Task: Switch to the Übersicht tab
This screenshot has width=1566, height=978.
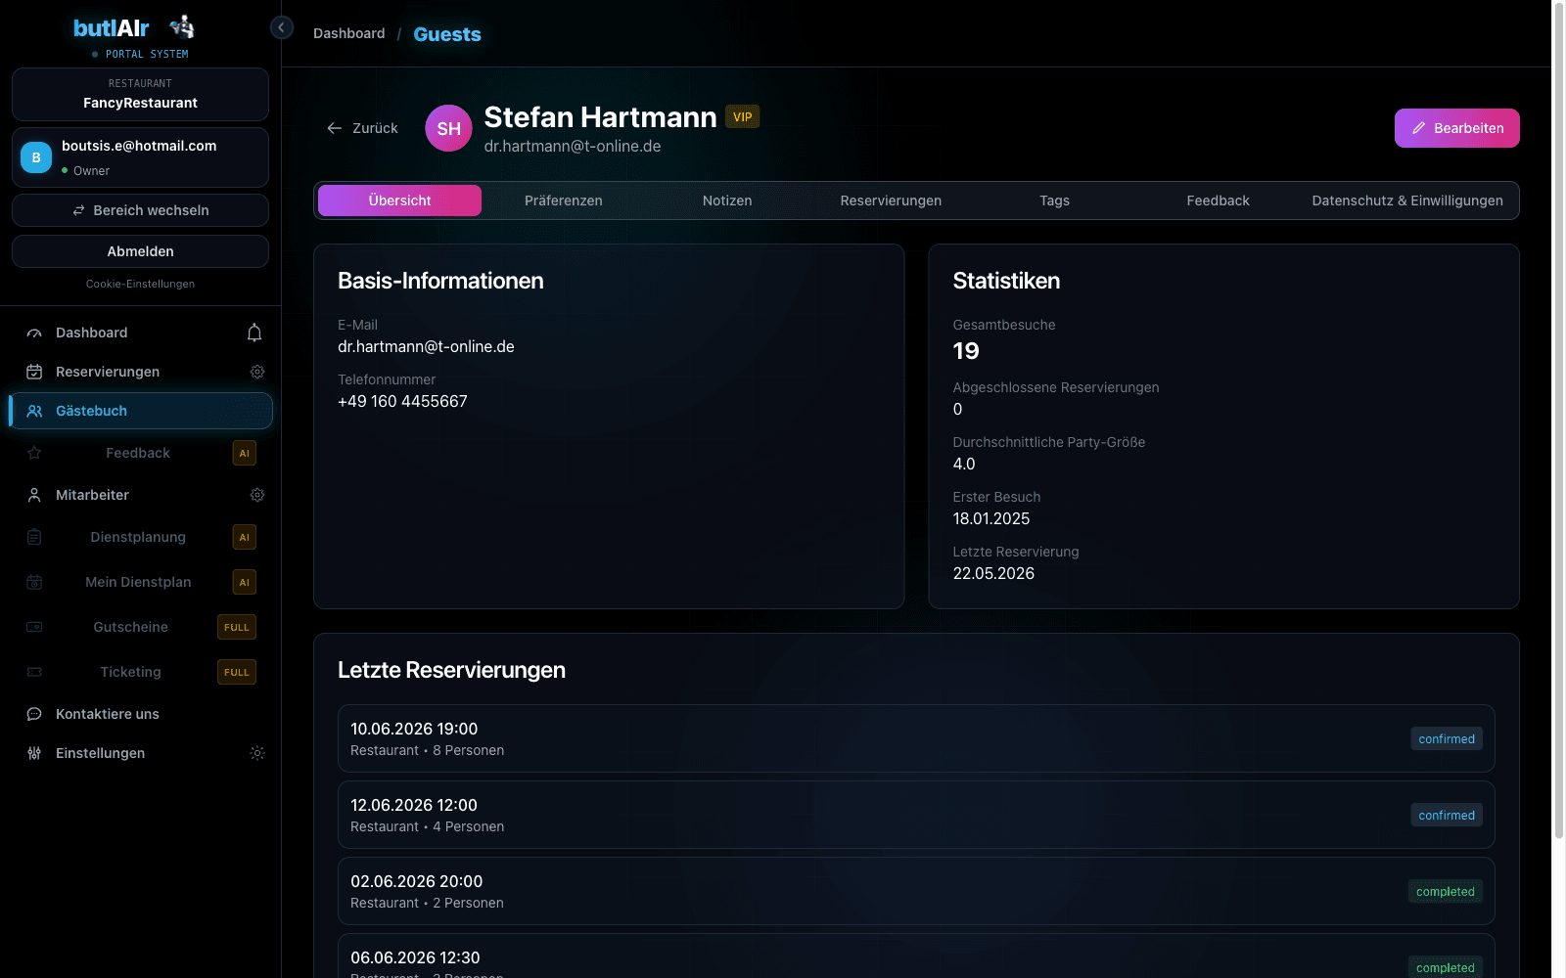Action: click(399, 200)
